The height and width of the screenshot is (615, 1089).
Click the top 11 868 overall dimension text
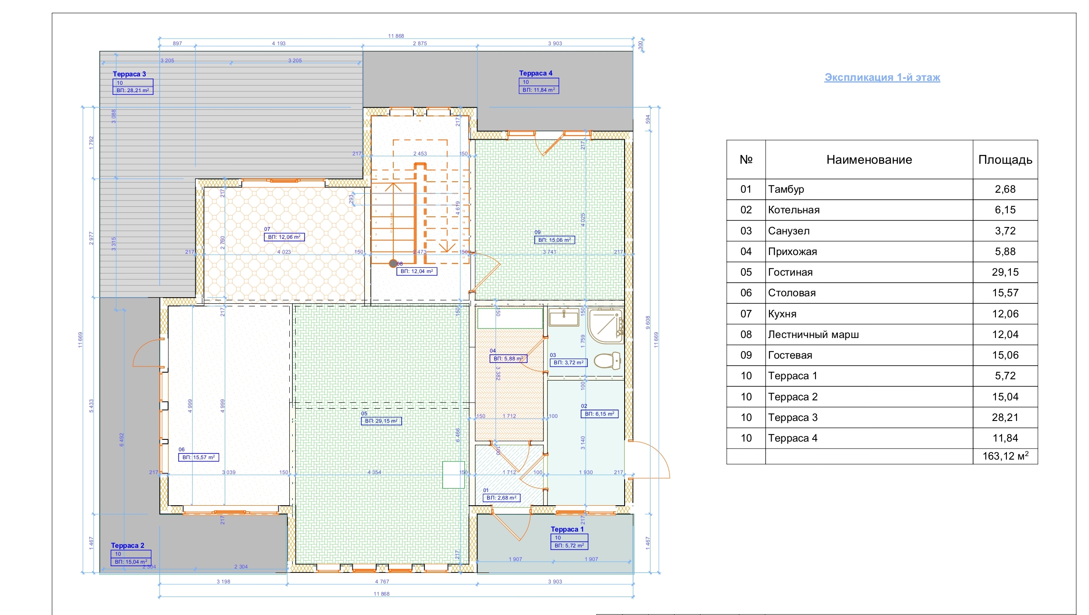click(x=396, y=36)
